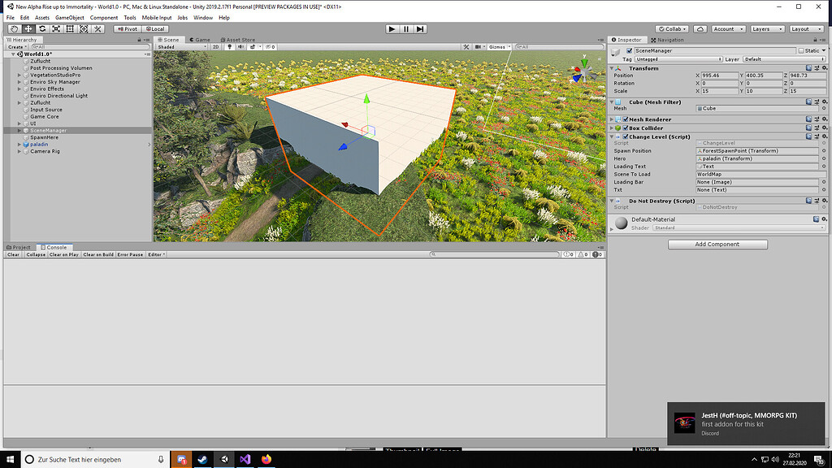
Task: Activate the Move tool
Action: [28, 28]
